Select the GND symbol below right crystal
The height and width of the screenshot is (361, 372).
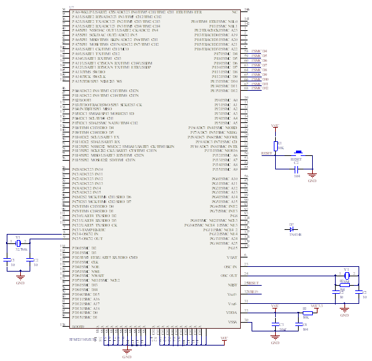pyautogui.click(x=344, y=309)
